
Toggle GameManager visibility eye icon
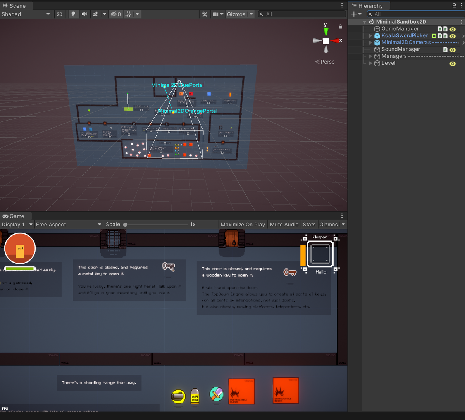(x=453, y=29)
